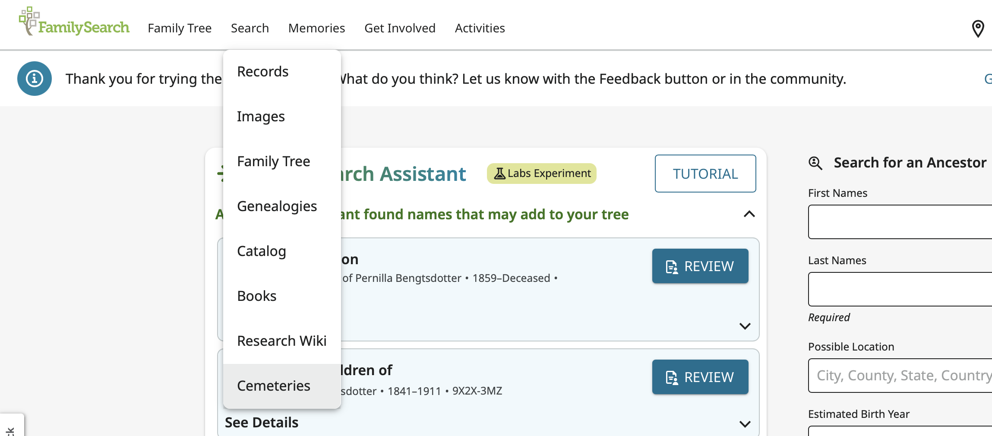This screenshot has height=436, width=992.
Task: Select Cemeteries from the Search dropdown
Action: [x=282, y=386]
